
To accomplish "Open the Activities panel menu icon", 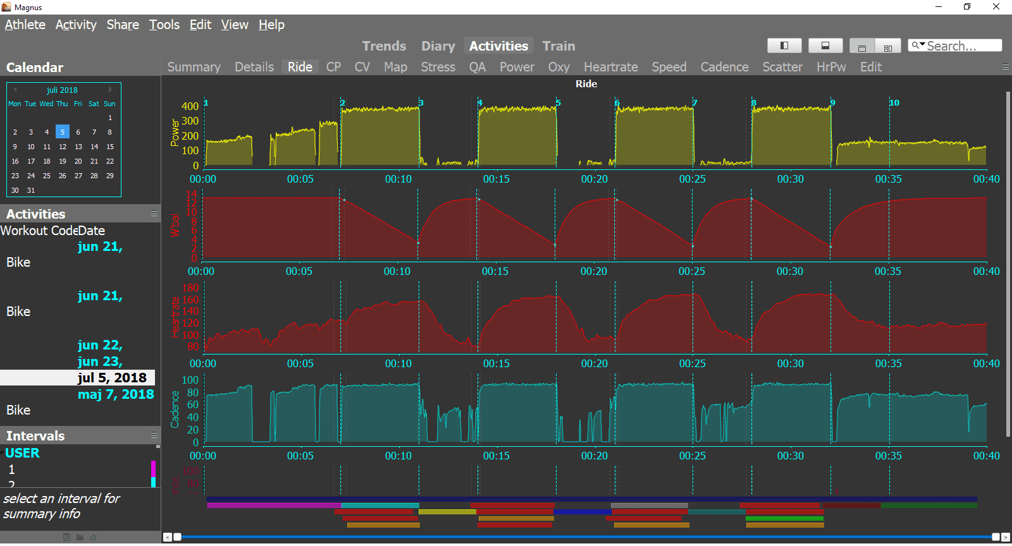I will point(154,214).
